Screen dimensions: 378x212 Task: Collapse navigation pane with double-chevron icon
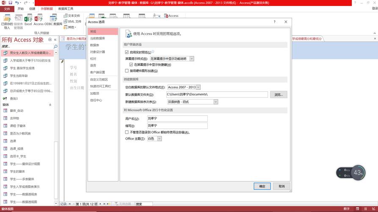pyautogui.click(x=55, y=39)
